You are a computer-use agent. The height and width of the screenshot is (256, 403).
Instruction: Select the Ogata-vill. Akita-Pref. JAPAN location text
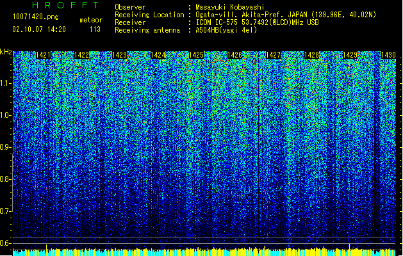click(286, 15)
